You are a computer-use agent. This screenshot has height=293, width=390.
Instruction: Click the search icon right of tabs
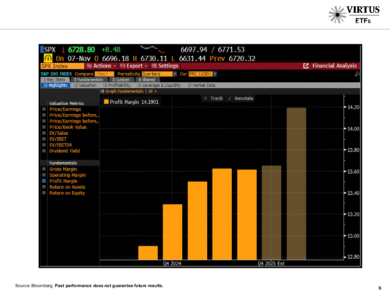357,74
